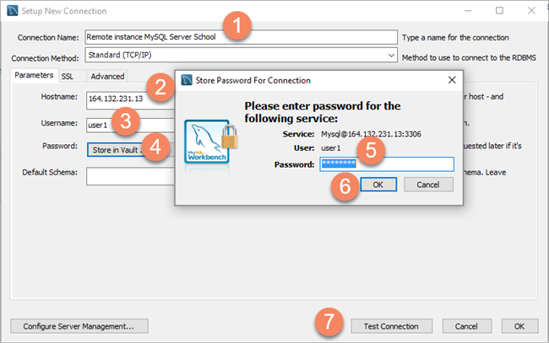Click the Password field in the dialog

[x=387, y=164]
